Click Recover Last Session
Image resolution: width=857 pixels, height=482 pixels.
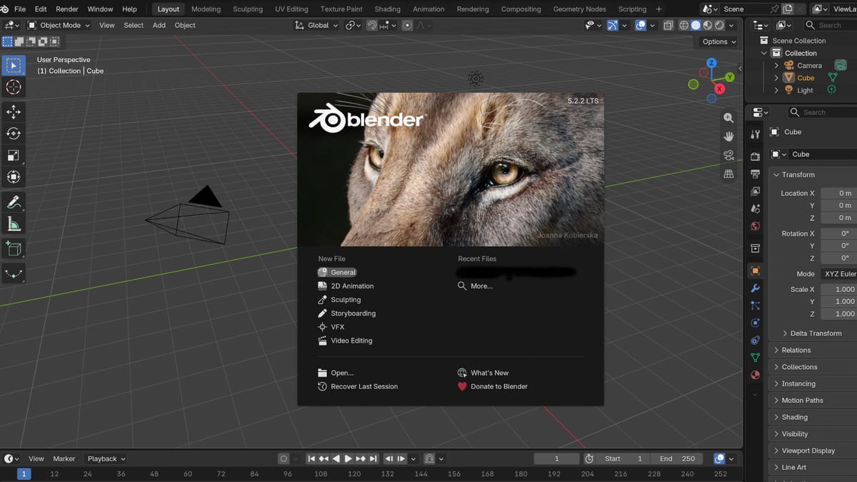[358, 386]
